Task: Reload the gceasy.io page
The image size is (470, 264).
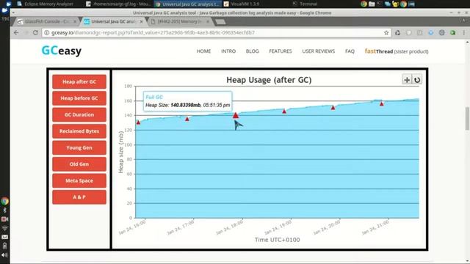Action: click(x=35, y=32)
